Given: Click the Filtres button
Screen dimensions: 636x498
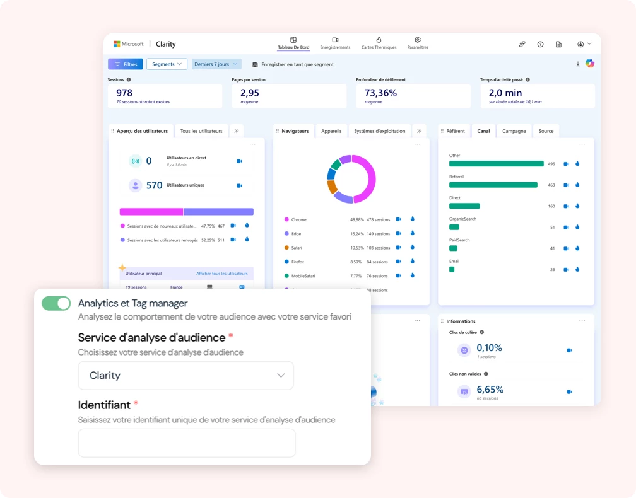Looking at the screenshot, I should pos(125,64).
